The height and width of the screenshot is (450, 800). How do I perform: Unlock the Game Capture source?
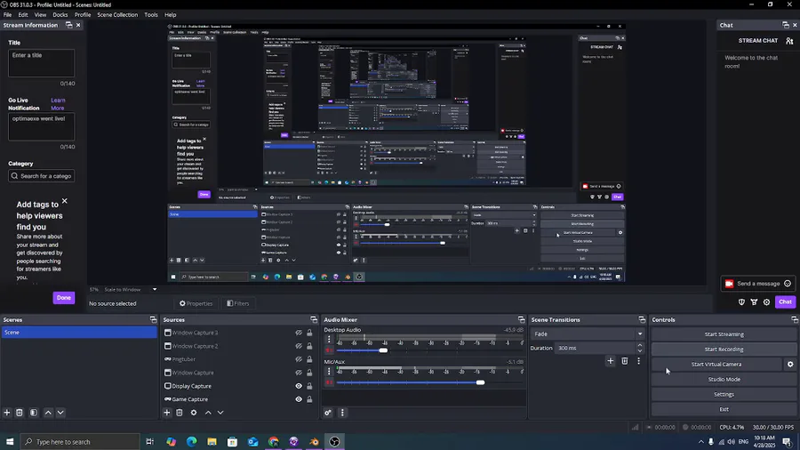(309, 399)
